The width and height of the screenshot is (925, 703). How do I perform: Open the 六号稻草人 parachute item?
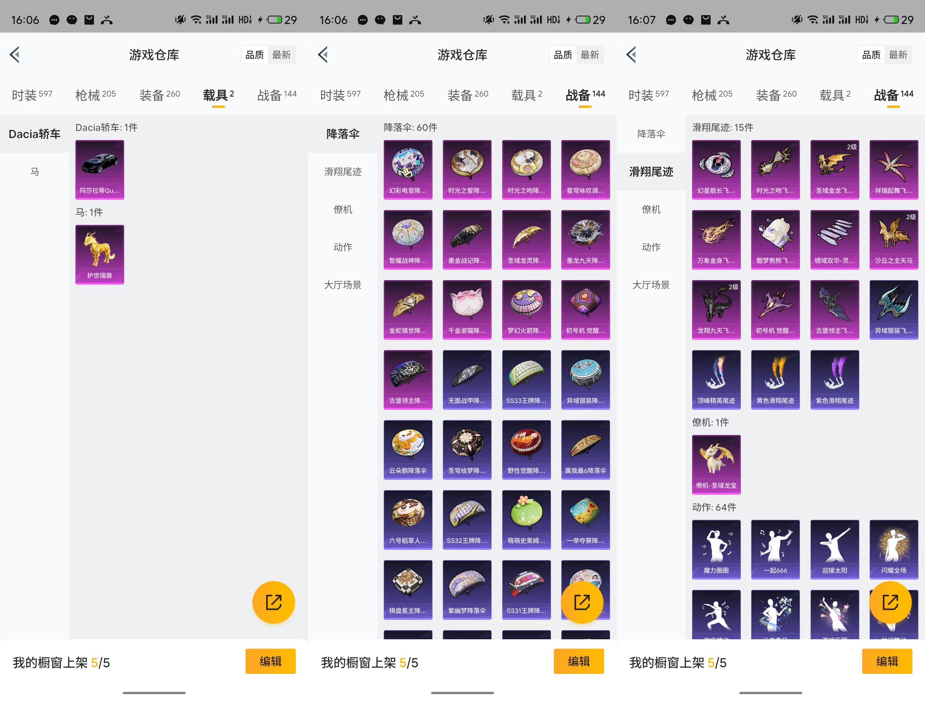pos(408,520)
